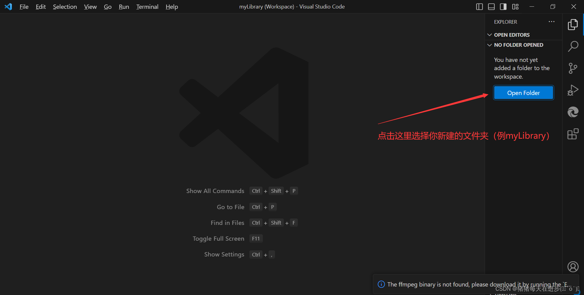Open the Terminal menu

(x=147, y=7)
